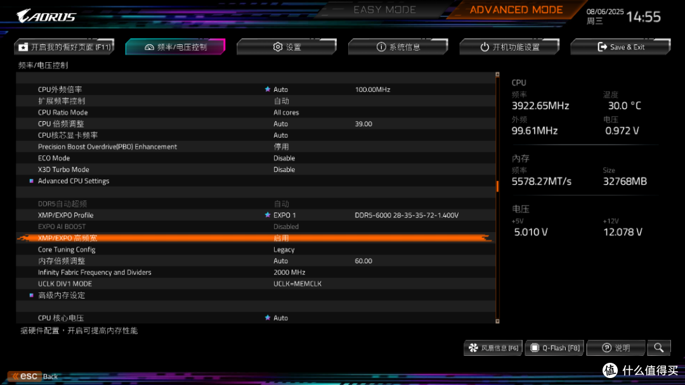The height and width of the screenshot is (385, 685).
Task: Click memory 5578.27MT/s reading
Action: [541, 181]
